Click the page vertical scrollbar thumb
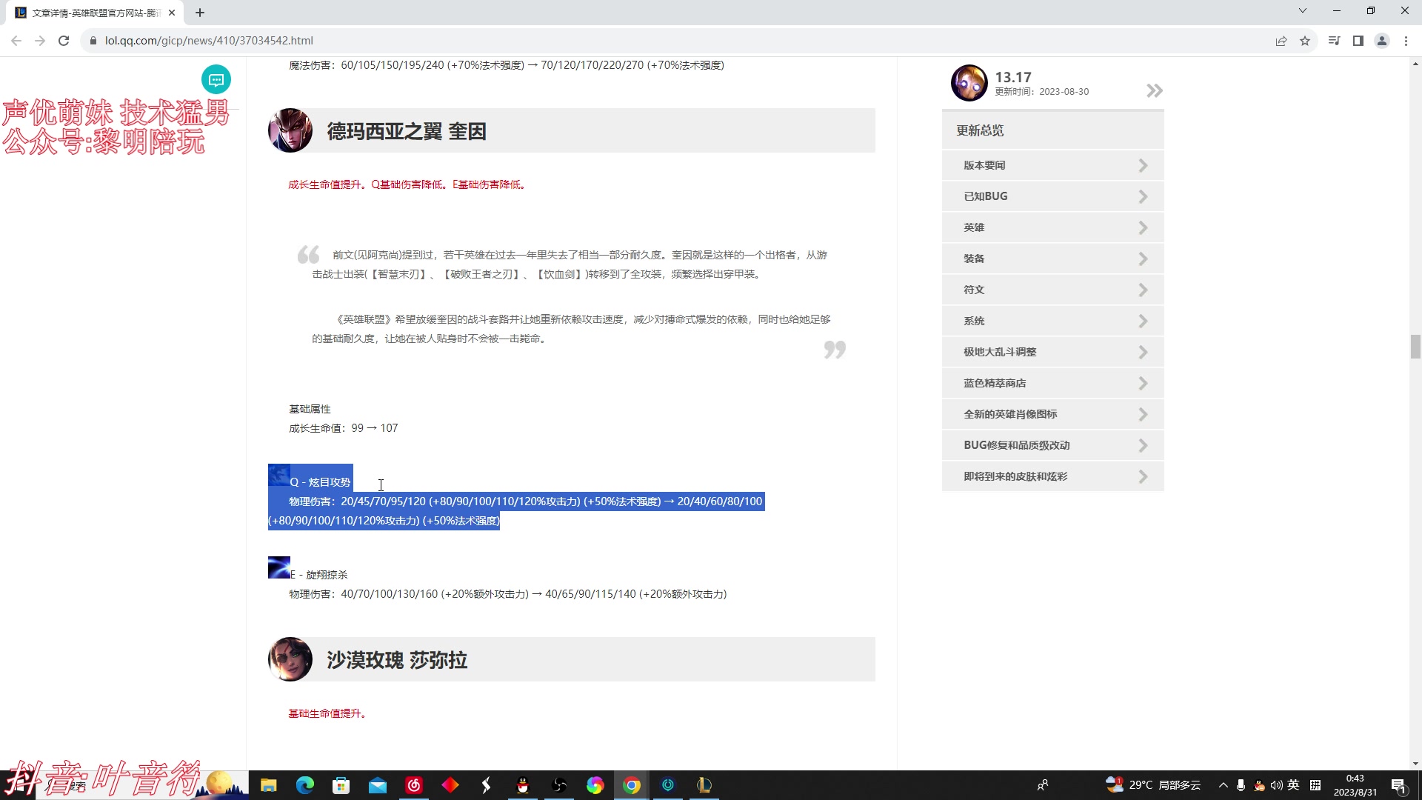This screenshot has width=1422, height=800. pyautogui.click(x=1415, y=347)
